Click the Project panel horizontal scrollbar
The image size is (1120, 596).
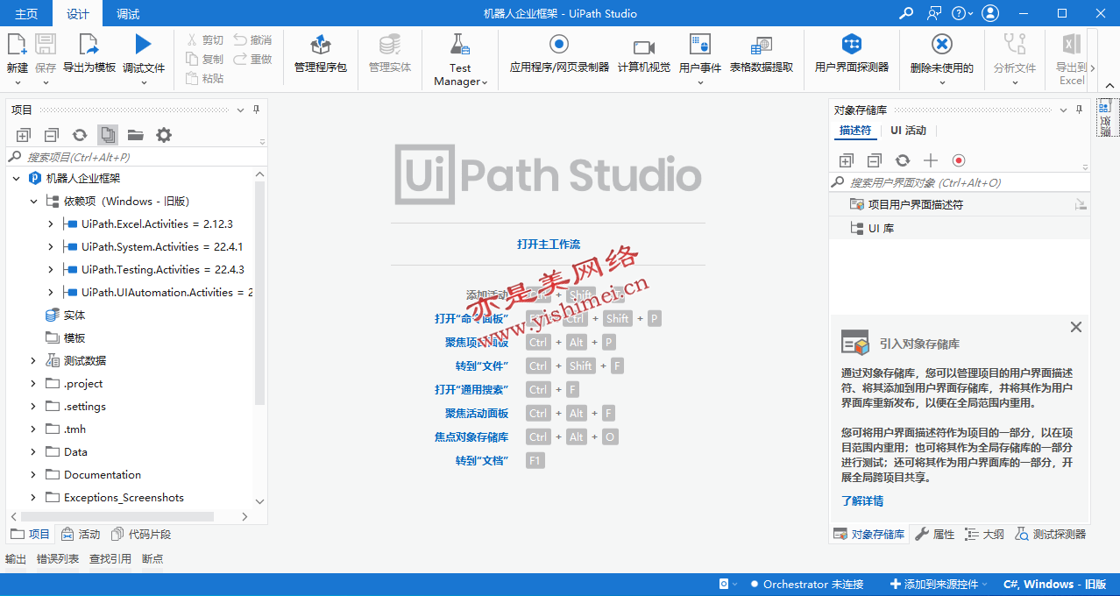click(117, 517)
